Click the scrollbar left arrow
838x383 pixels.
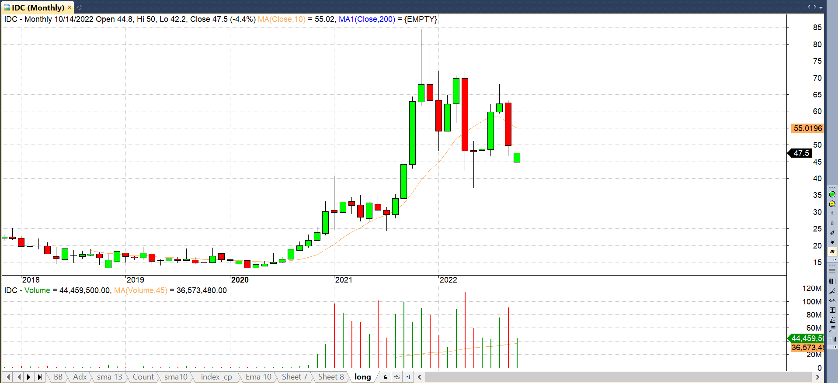tap(420, 377)
